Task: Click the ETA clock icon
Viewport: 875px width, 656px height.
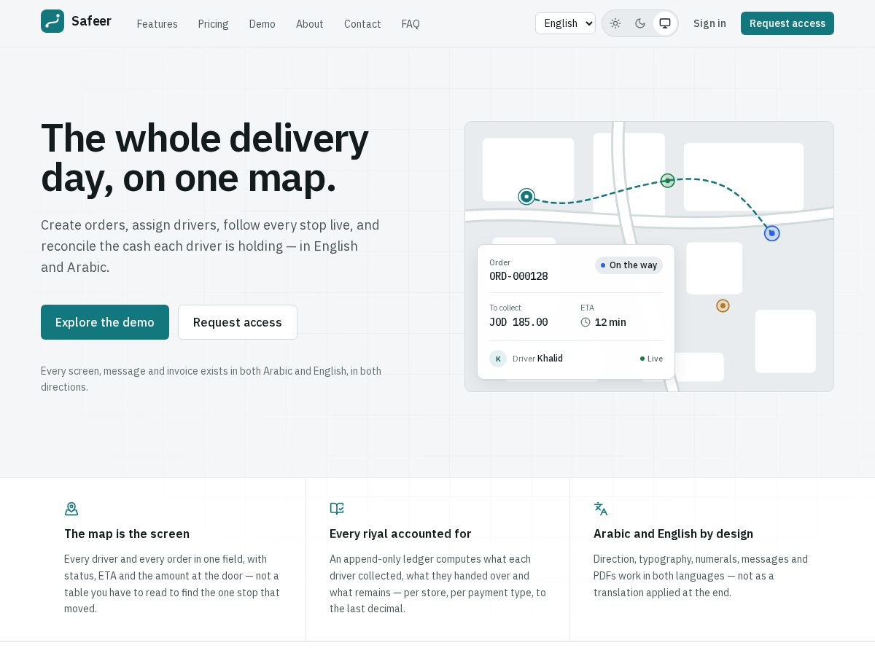Action: pyautogui.click(x=586, y=322)
